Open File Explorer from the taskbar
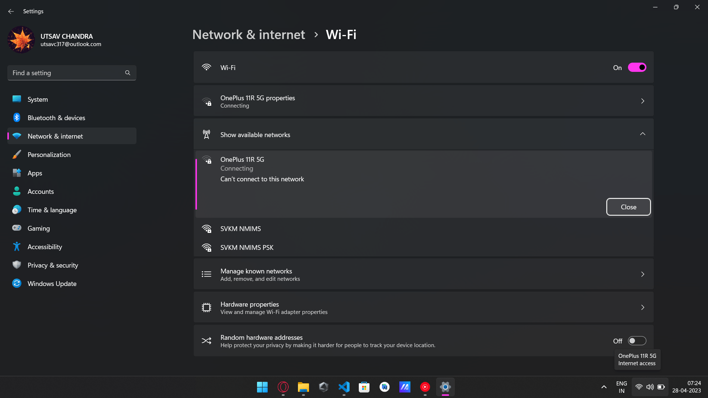This screenshot has width=708, height=398. click(303, 387)
